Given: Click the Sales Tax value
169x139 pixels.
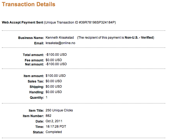Looking at the screenshot, I should click(54, 81).
